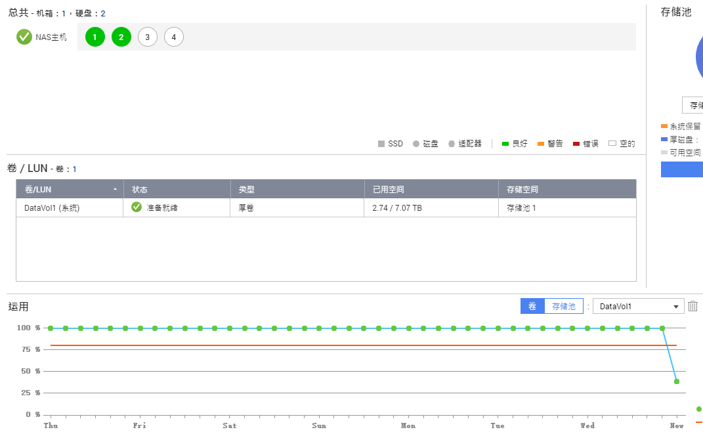Click the white 空的 legend swatch

(x=612, y=144)
